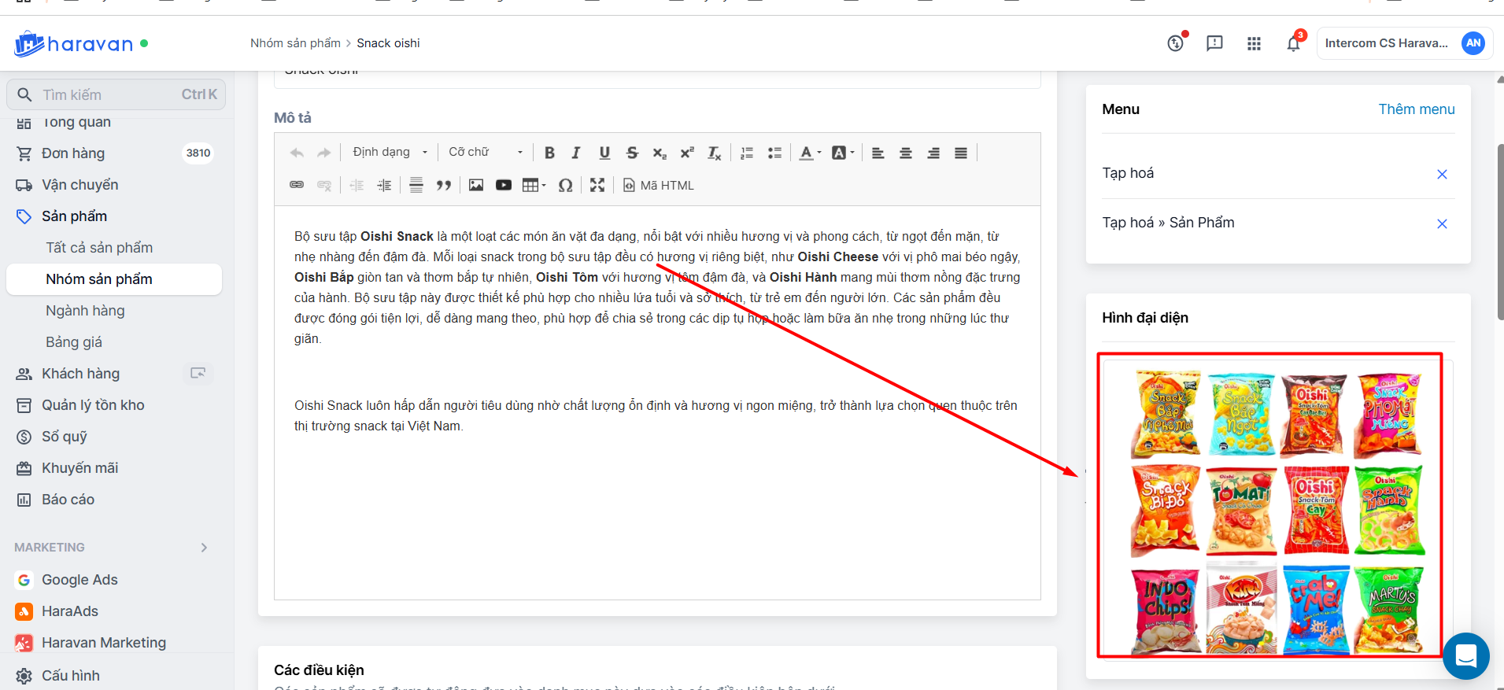Switch to Mã HTML source view
This screenshot has height=690, width=1504.
pyautogui.click(x=659, y=185)
